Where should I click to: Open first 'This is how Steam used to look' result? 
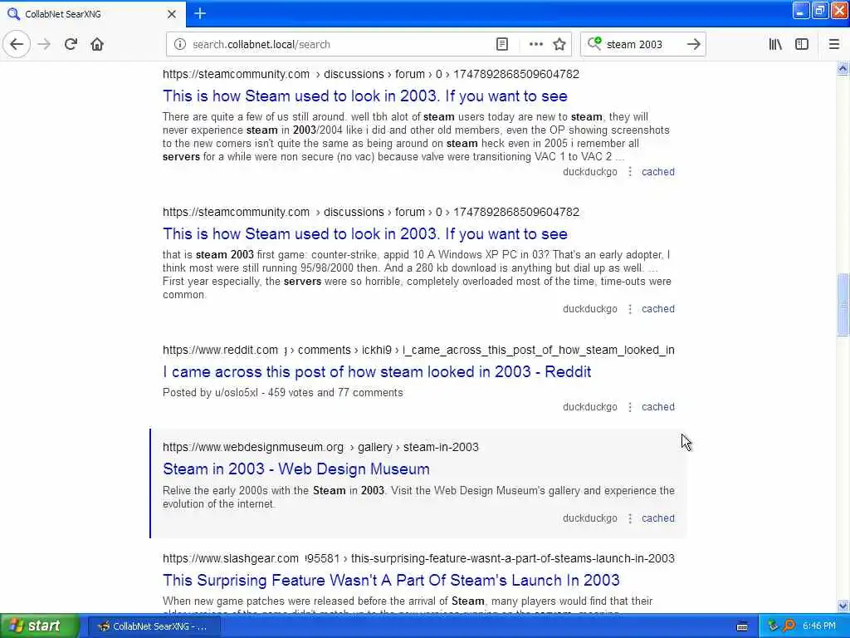(365, 96)
